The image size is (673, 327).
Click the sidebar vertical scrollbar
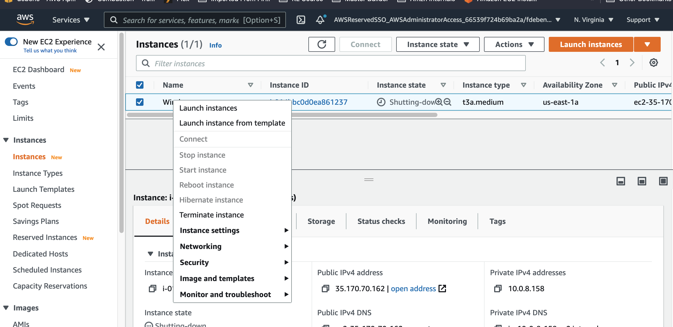(121, 133)
